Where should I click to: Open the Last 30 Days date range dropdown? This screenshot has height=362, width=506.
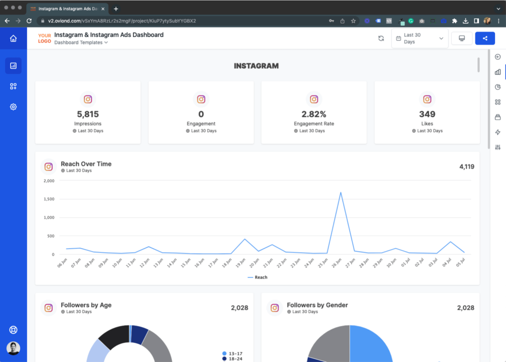pyautogui.click(x=420, y=39)
